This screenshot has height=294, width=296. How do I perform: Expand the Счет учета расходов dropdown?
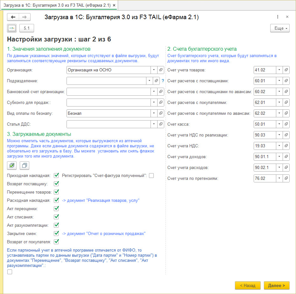click(279, 167)
